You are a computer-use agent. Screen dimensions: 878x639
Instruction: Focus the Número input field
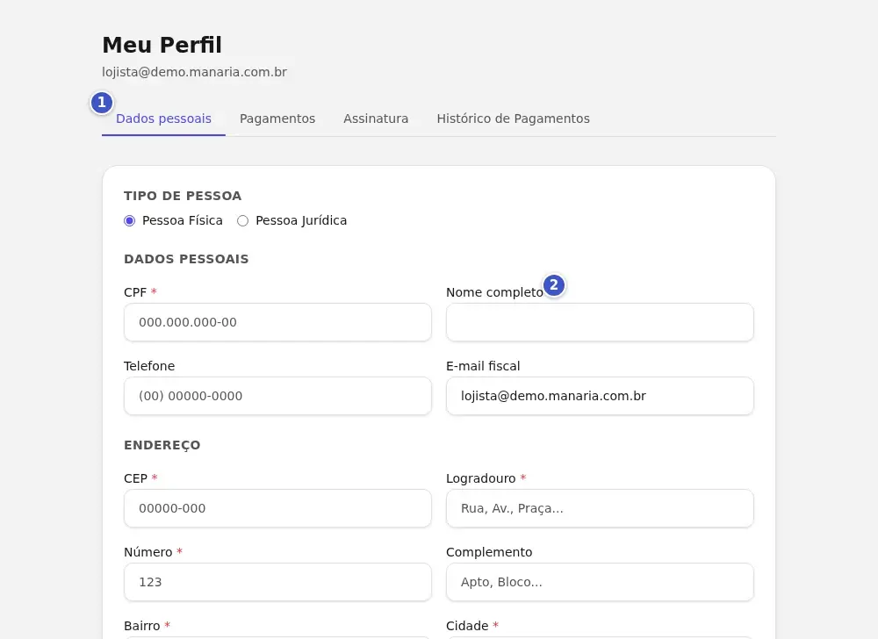tap(277, 582)
